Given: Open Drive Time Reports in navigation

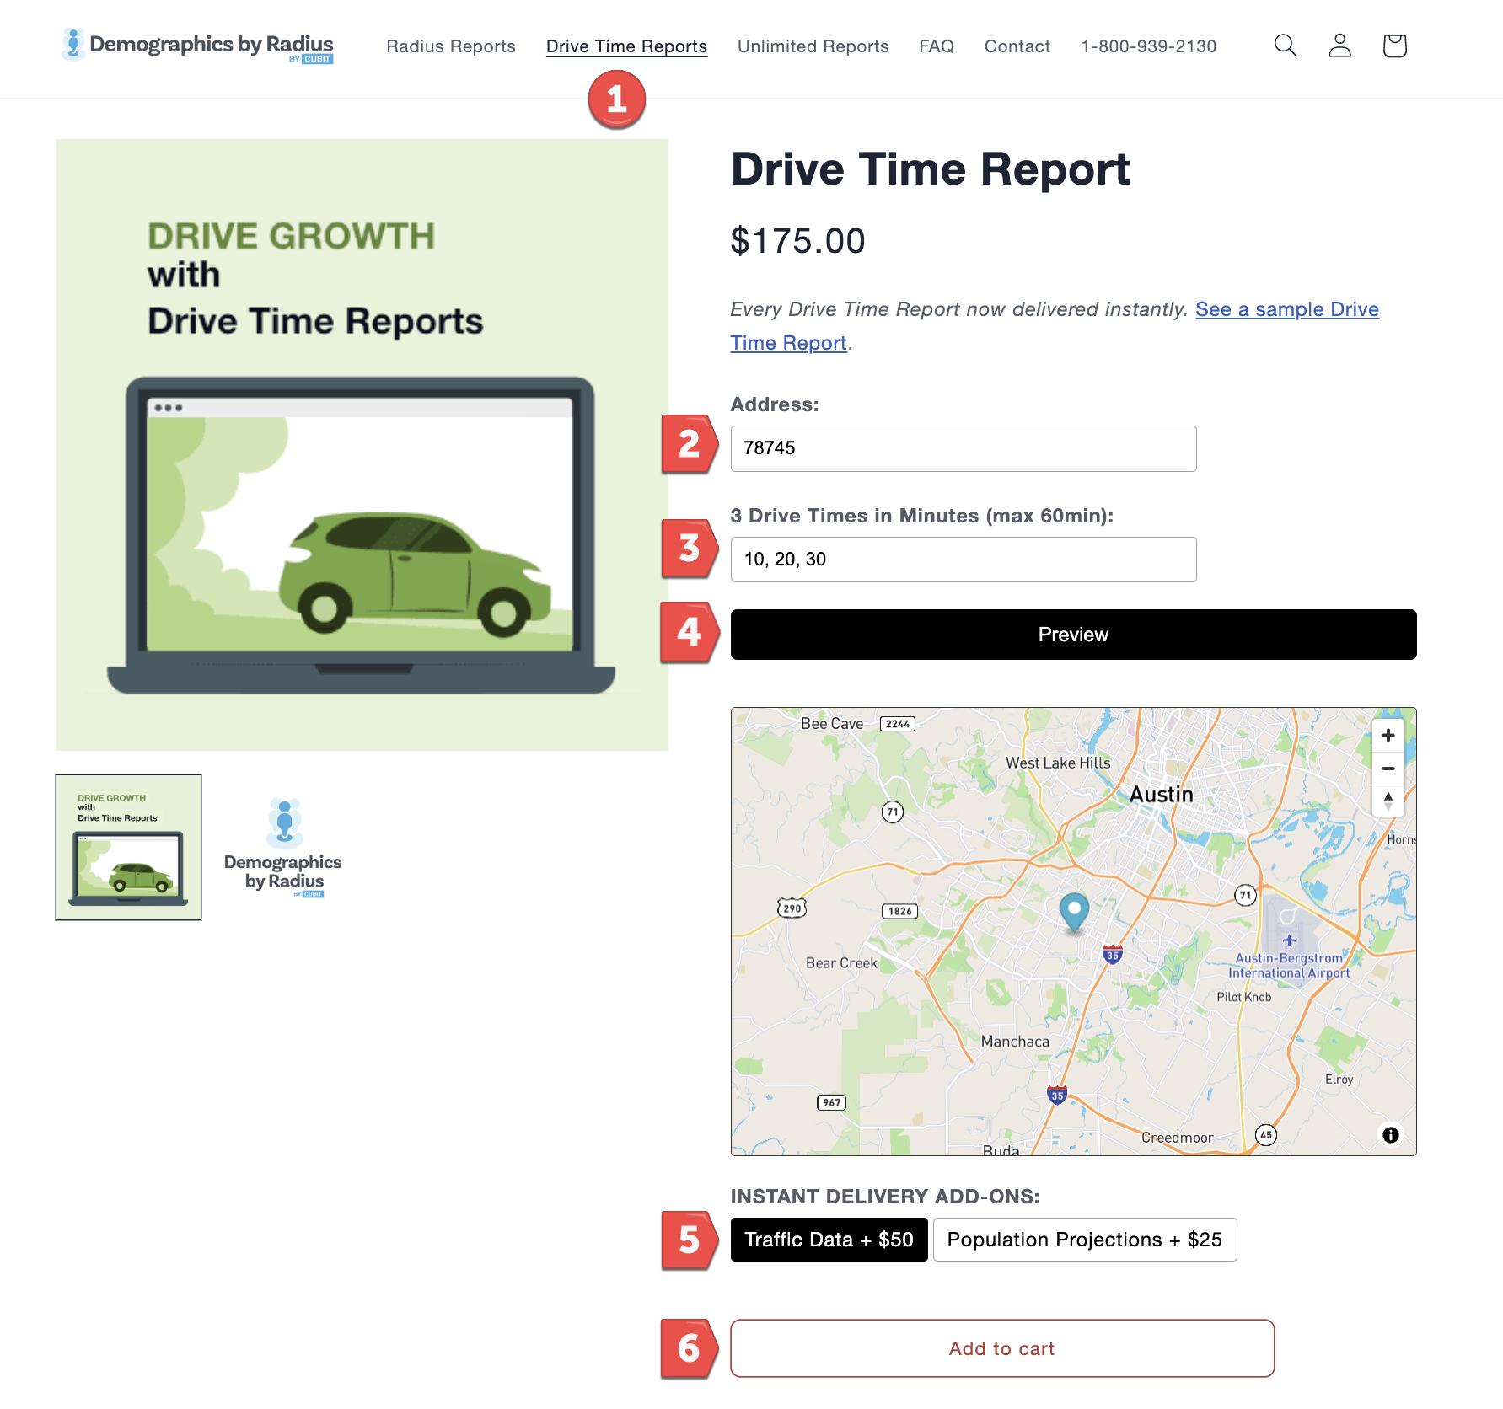Looking at the screenshot, I should tap(626, 46).
